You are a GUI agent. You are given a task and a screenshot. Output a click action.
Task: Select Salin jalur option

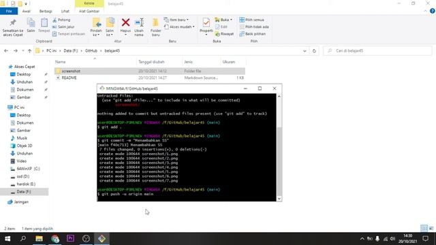coord(63,27)
